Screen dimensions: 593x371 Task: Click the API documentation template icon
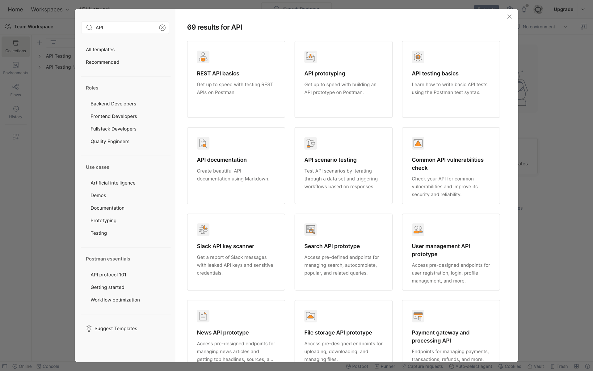[x=203, y=143]
